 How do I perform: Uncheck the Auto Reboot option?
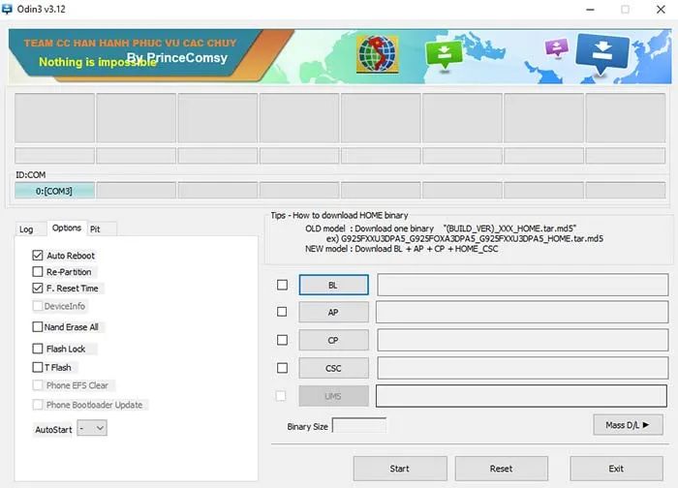point(38,256)
